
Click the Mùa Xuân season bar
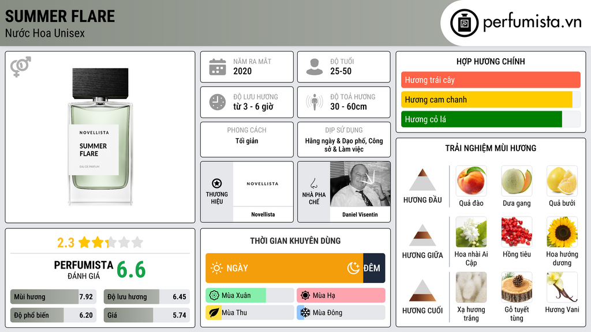250,296
